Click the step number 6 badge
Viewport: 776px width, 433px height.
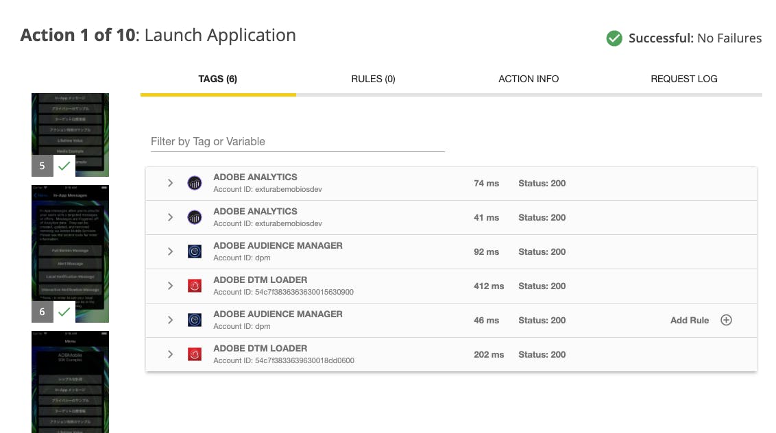click(x=42, y=312)
